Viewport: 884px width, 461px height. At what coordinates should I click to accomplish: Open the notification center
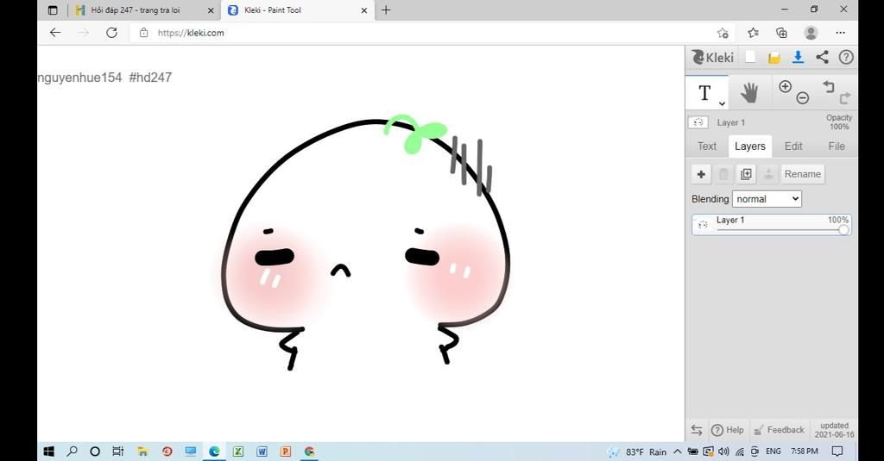pyautogui.click(x=837, y=452)
